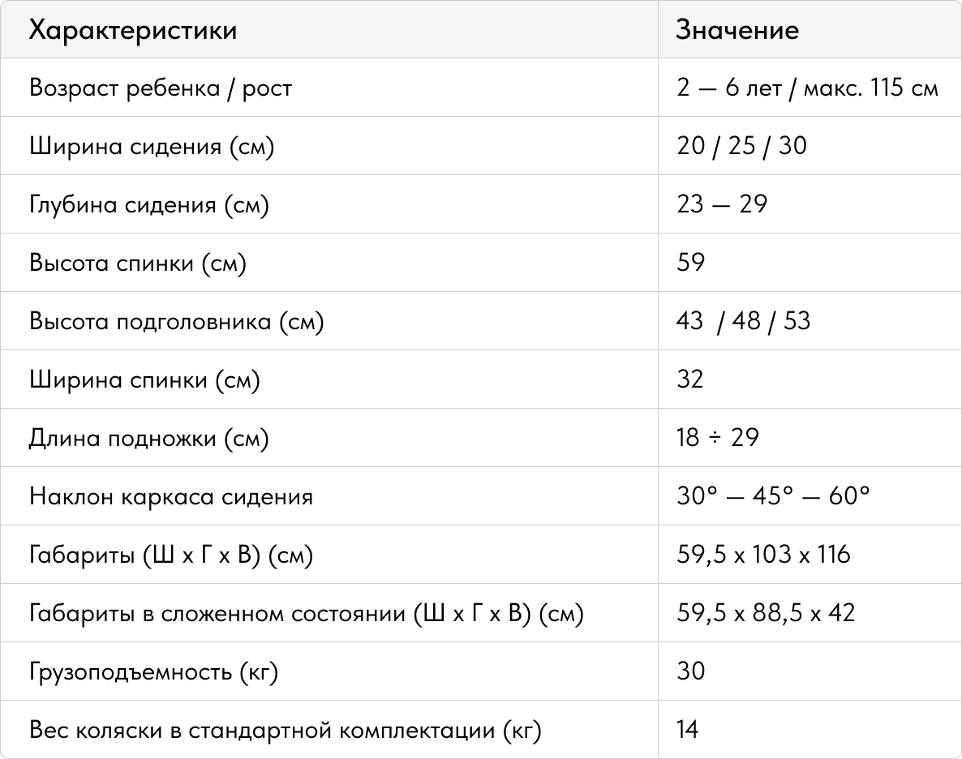The height and width of the screenshot is (759, 962).
Task: Select the Ширина спинки (см) label
Action: pos(144,379)
